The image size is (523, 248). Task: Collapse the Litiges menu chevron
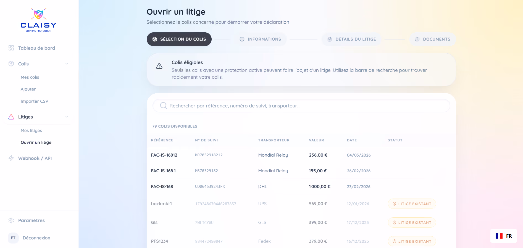(x=67, y=117)
